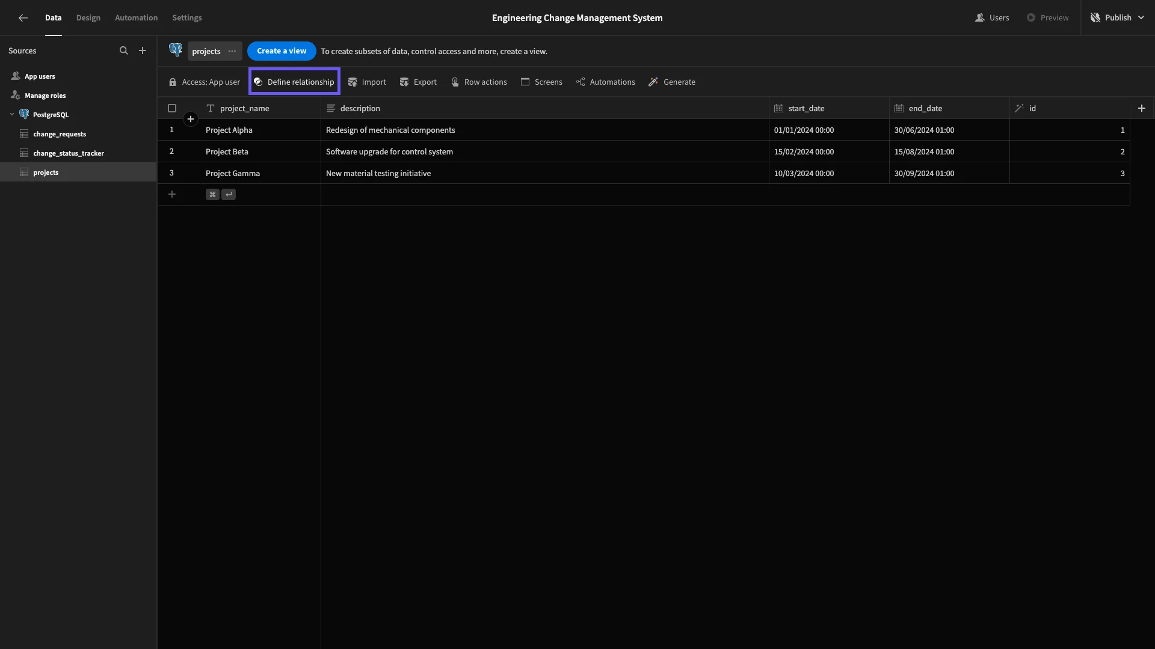Click the circular add row plus button
The height and width of the screenshot is (649, 1155).
pyautogui.click(x=190, y=119)
